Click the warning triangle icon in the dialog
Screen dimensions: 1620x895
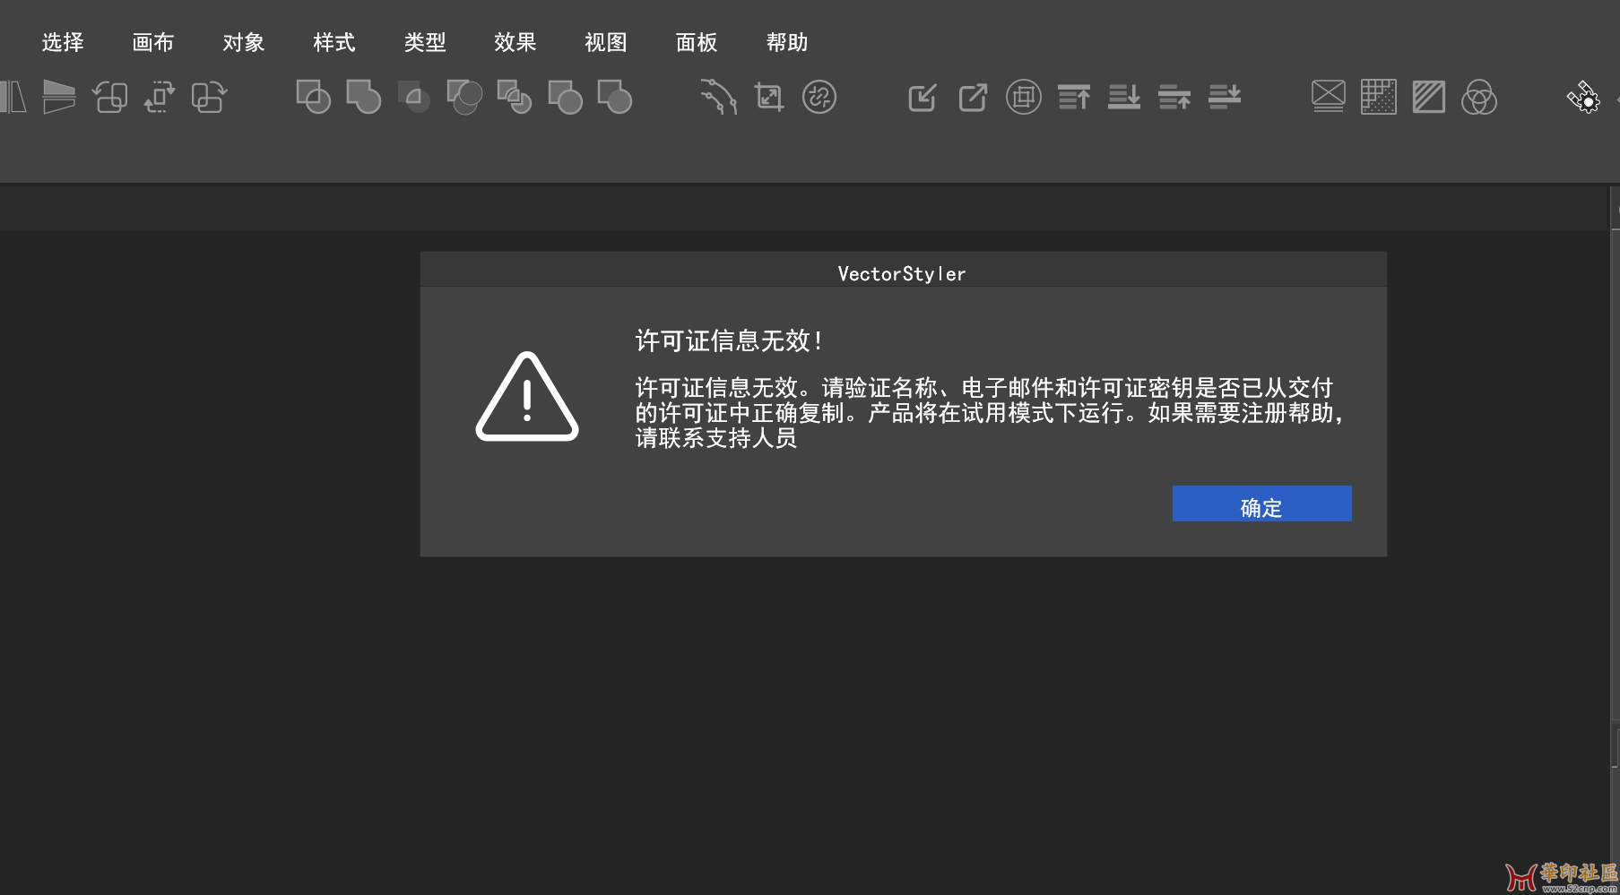click(527, 397)
